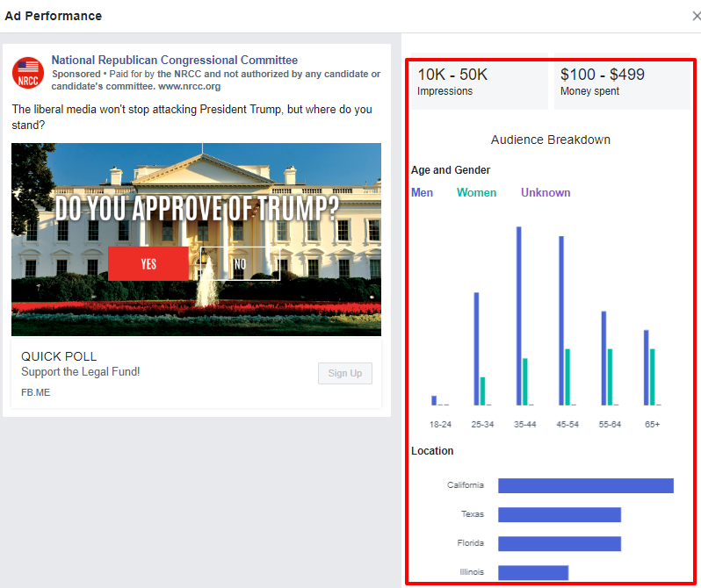Click the Men bar for 25-34

[477, 349]
